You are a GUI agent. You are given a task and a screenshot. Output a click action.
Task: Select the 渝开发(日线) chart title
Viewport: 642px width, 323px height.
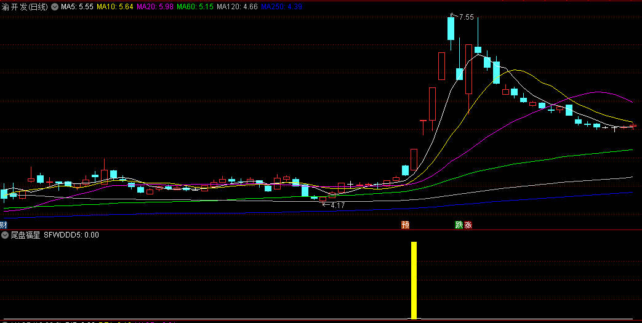click(x=25, y=7)
